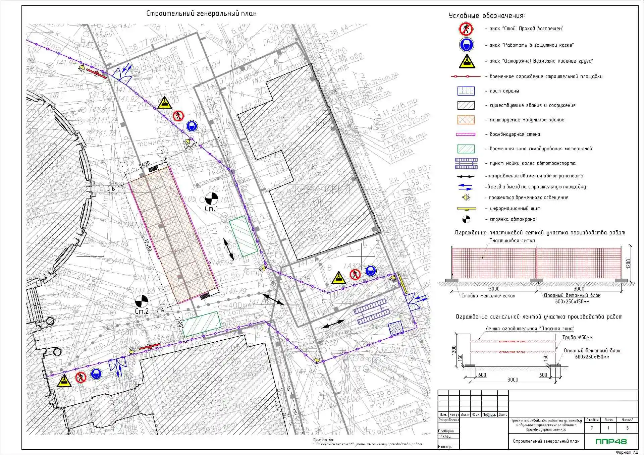Select the existing buildings hatch box in legend

[466, 105]
